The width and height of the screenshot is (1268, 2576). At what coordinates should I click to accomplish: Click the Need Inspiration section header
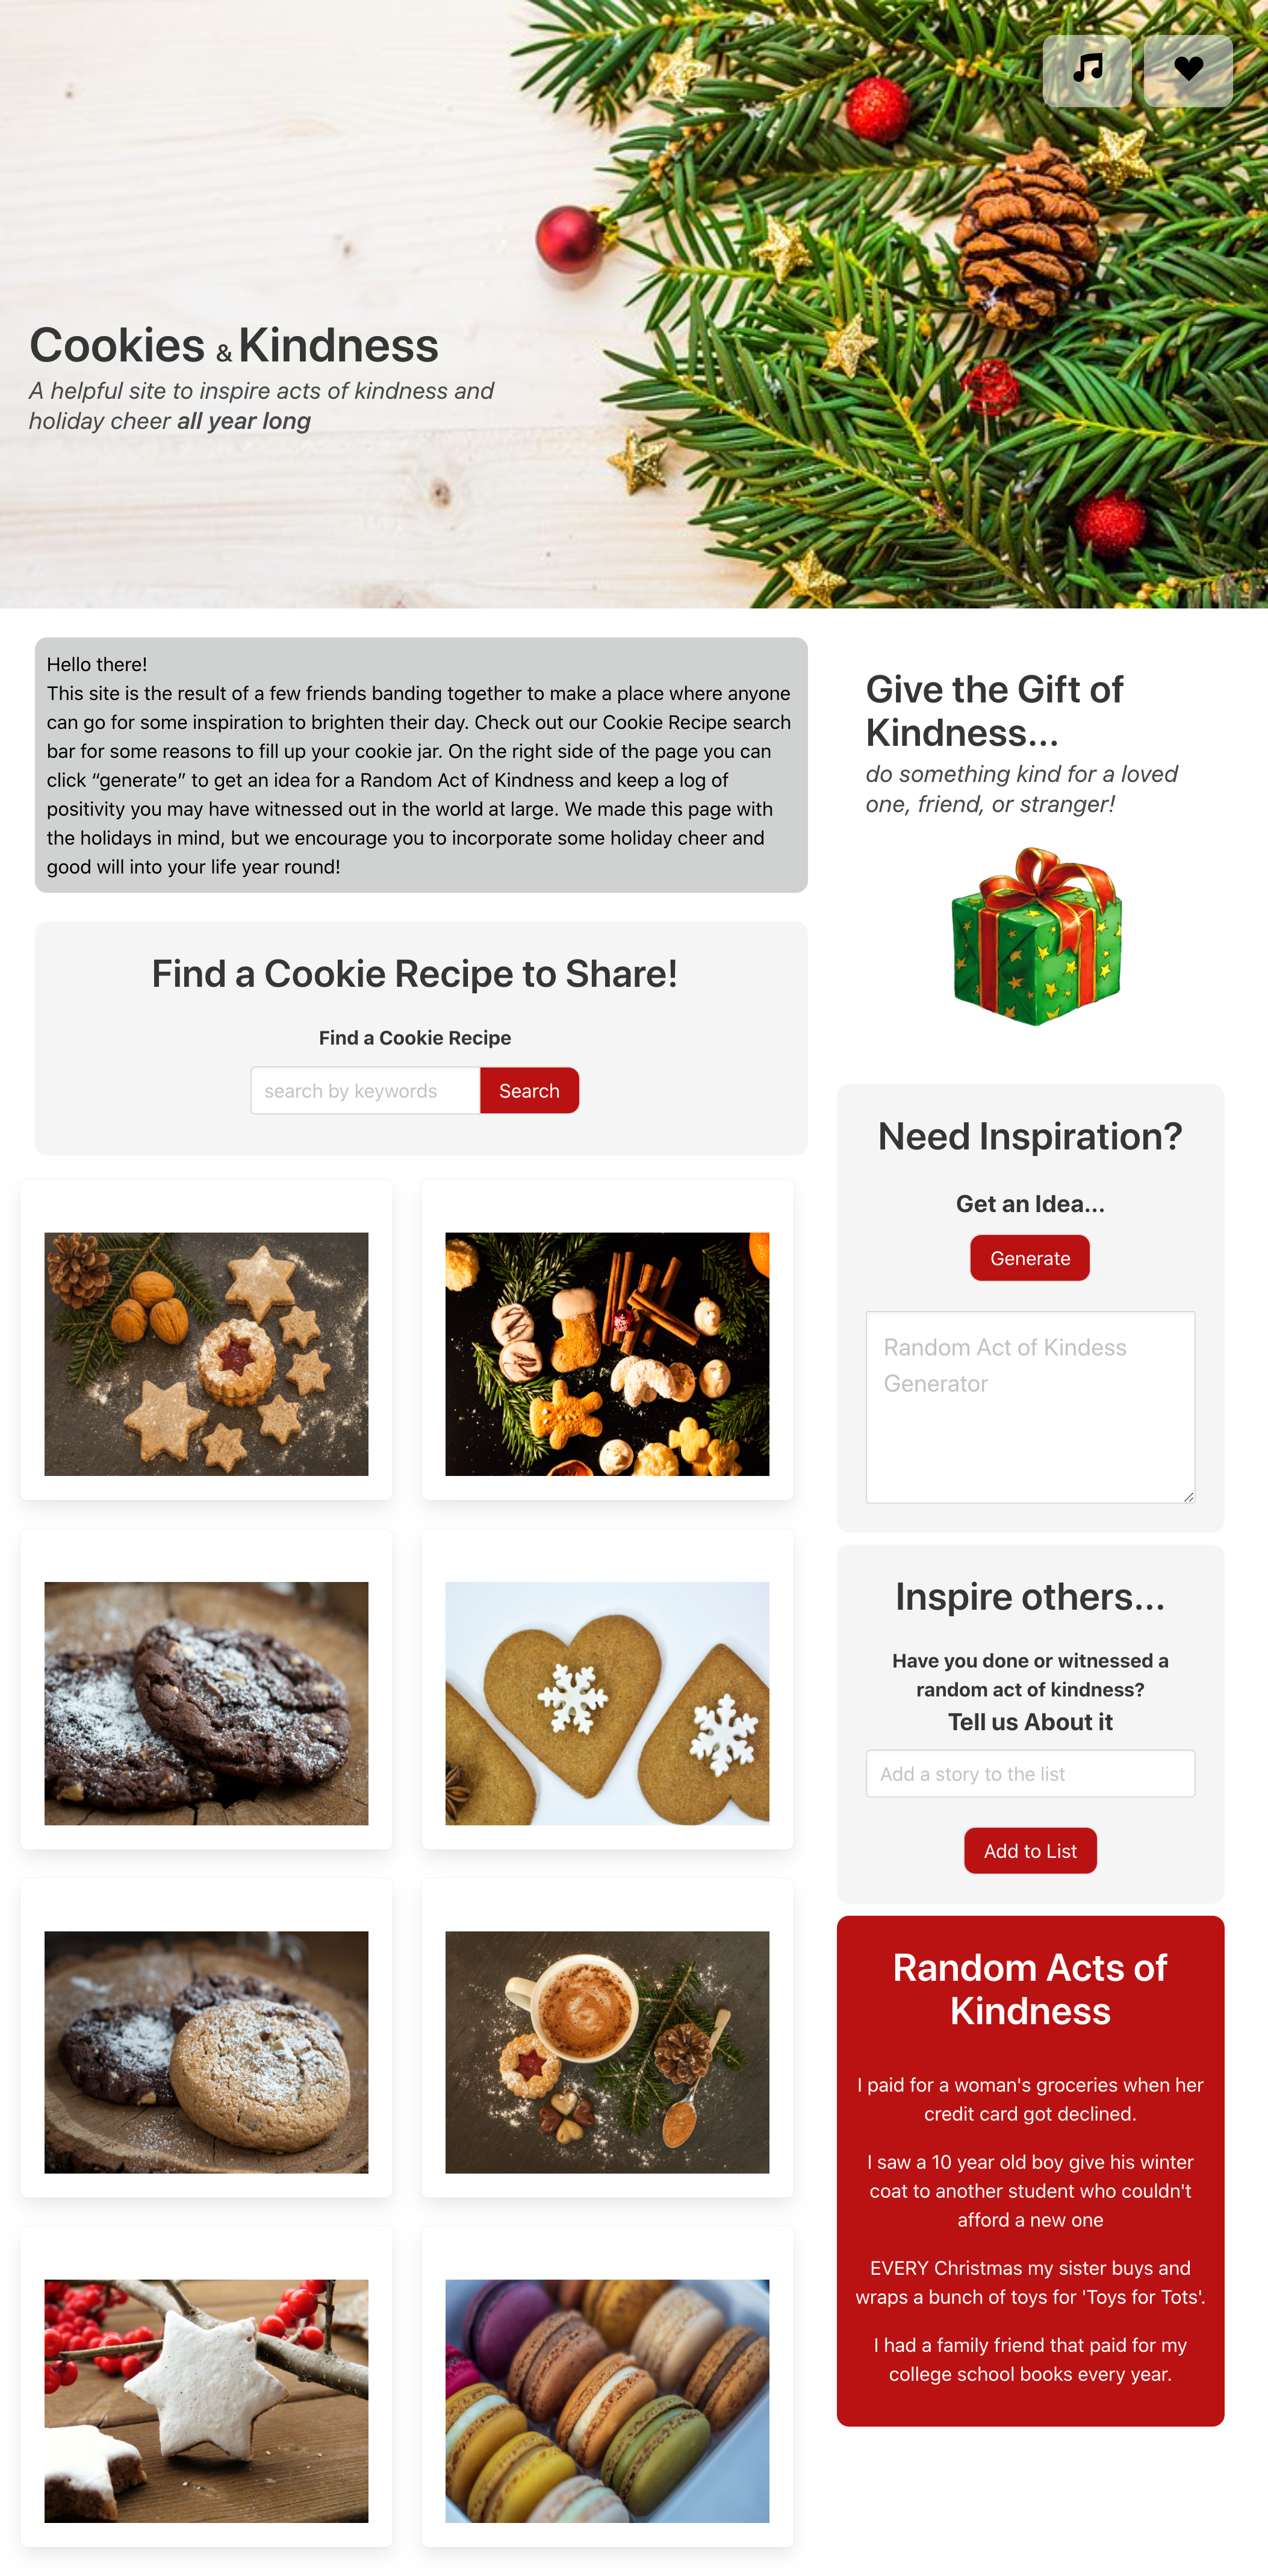[x=1030, y=1135]
